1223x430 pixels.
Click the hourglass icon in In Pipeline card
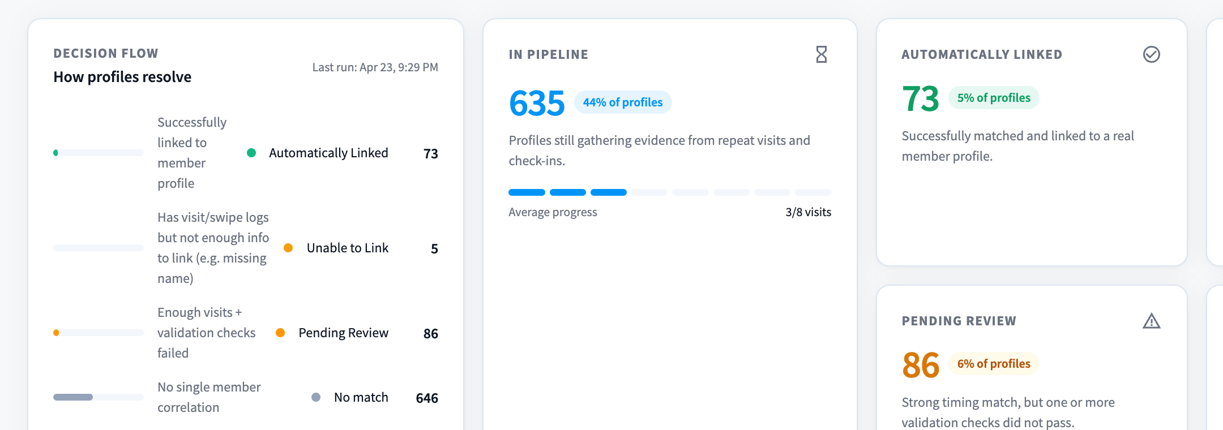click(x=822, y=54)
